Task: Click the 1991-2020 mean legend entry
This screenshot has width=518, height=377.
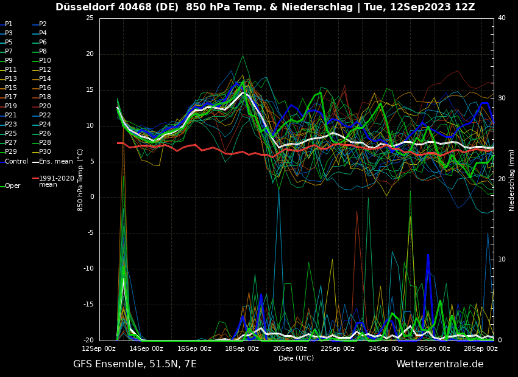Action: 56,181
